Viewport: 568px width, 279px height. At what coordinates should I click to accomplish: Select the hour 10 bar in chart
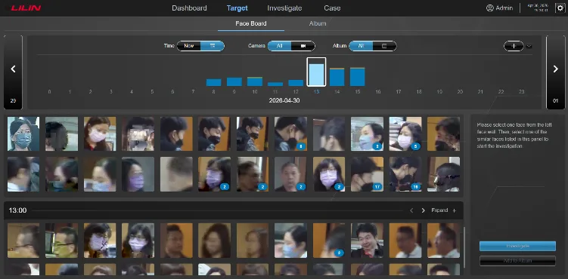(x=255, y=81)
